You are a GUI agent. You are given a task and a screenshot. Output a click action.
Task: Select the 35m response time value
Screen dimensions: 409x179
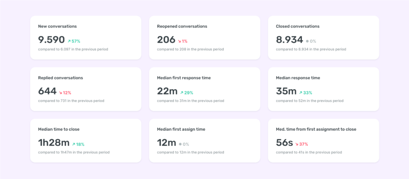pyautogui.click(x=286, y=91)
